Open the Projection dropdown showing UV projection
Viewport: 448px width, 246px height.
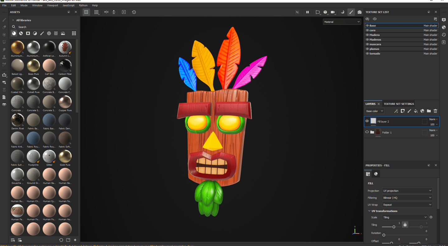point(407,191)
